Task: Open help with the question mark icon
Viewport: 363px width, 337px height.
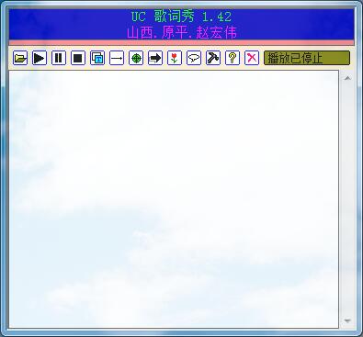Action: (x=233, y=58)
